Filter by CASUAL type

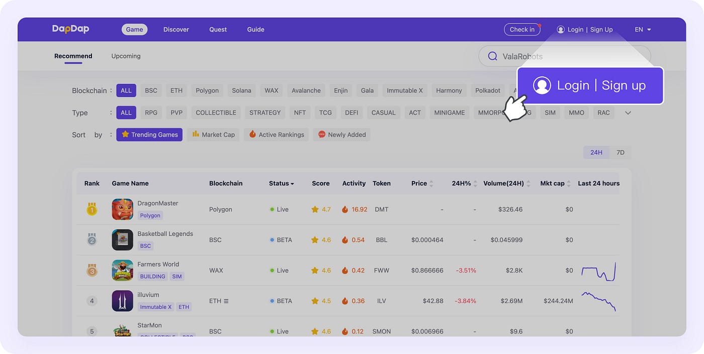384,112
